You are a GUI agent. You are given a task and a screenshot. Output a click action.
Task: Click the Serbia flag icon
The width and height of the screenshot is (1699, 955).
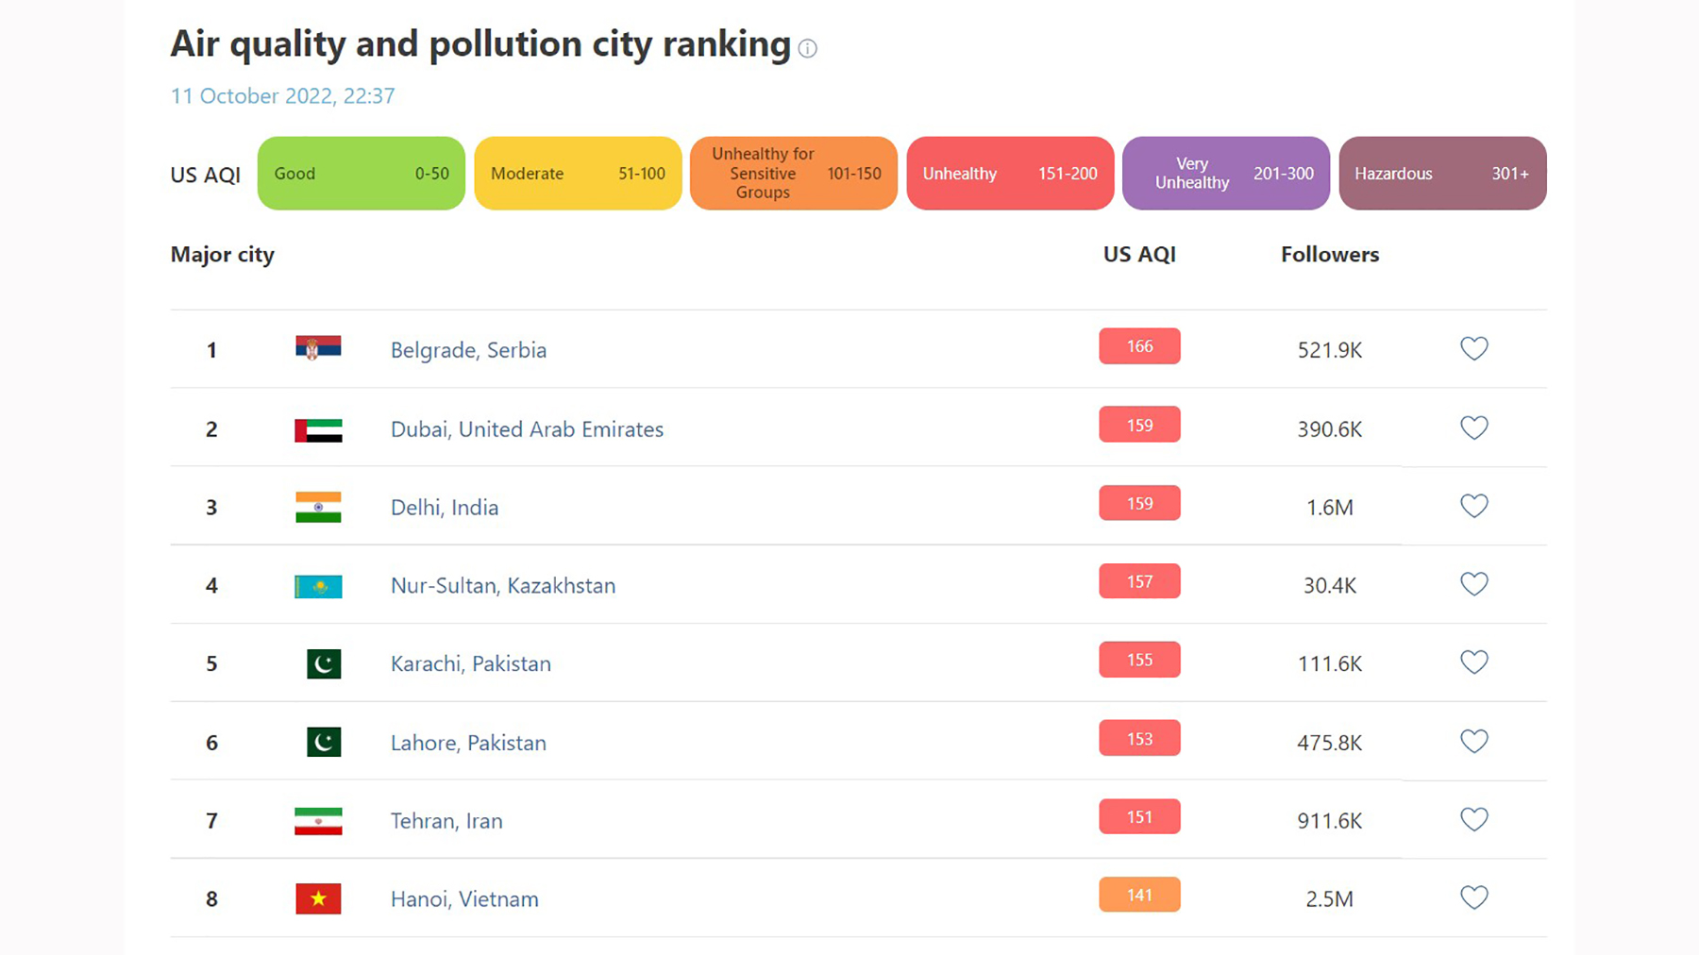(318, 348)
